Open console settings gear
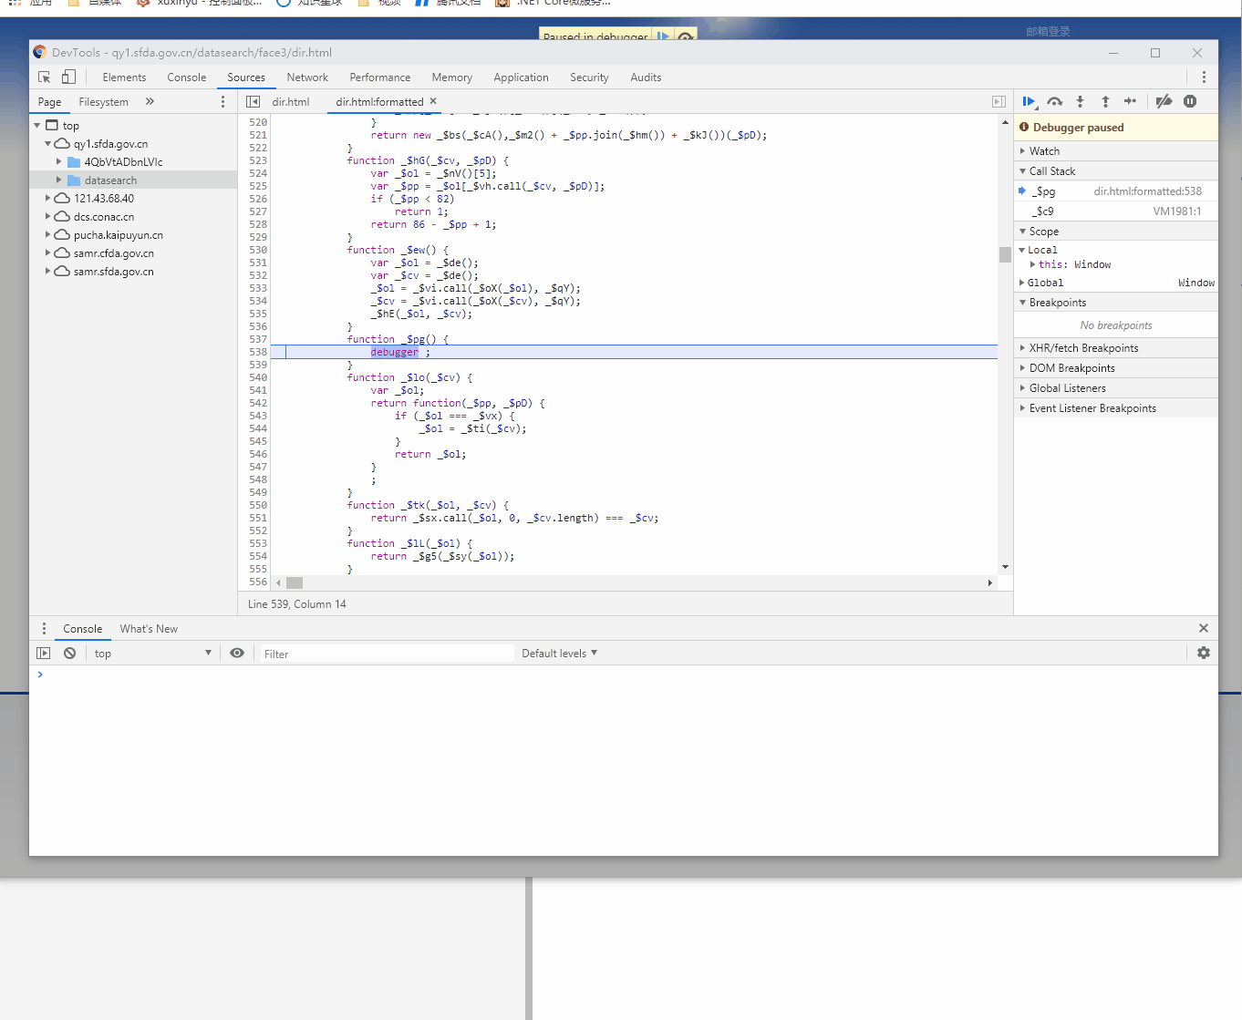This screenshot has height=1020, width=1242. click(x=1204, y=654)
